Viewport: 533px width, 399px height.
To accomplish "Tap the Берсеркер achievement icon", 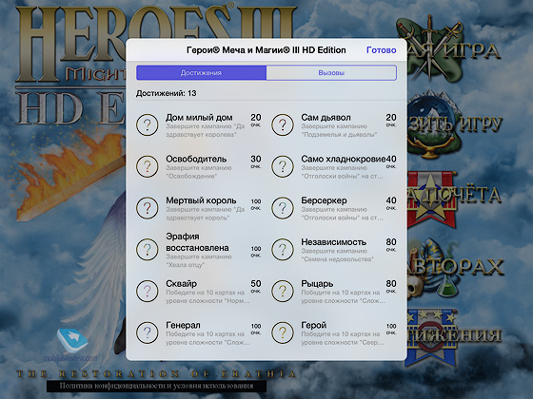I will [283, 208].
